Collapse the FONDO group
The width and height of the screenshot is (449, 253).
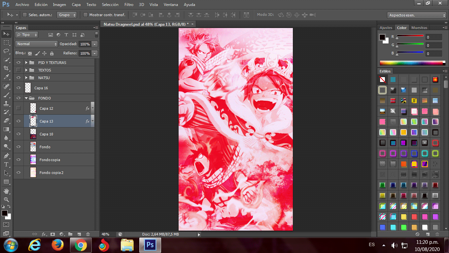(26, 98)
